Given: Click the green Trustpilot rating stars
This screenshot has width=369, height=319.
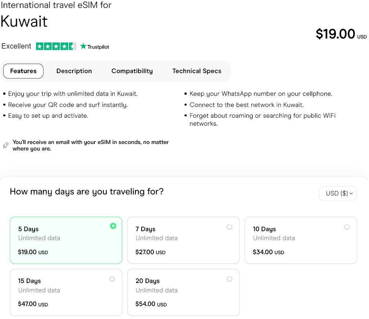Looking at the screenshot, I should (x=56, y=46).
